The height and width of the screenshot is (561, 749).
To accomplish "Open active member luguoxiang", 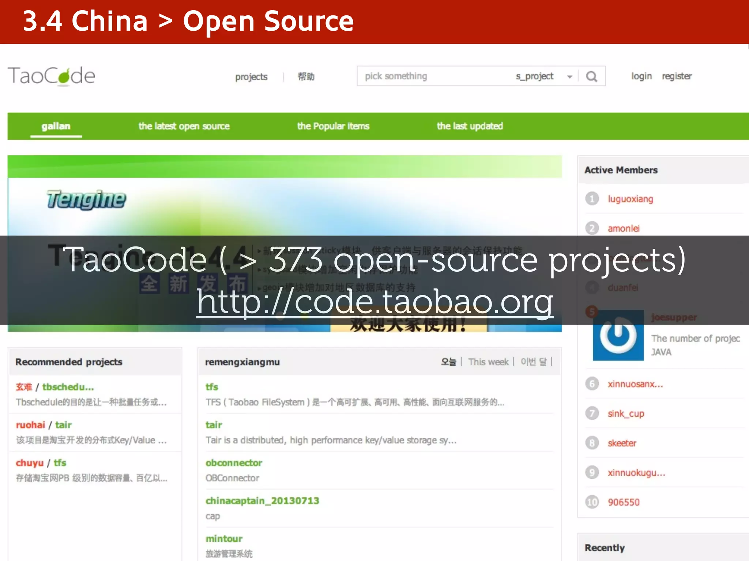I will point(630,199).
